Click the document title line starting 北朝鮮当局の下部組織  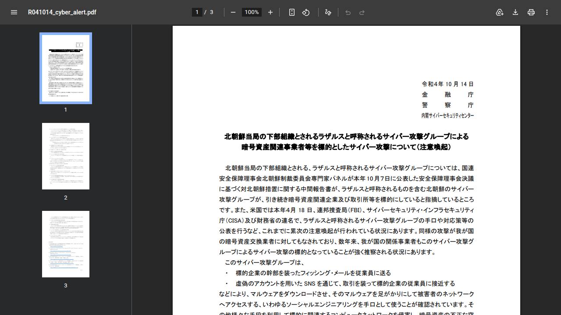(346, 136)
